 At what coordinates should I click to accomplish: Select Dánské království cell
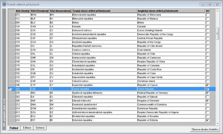pos(105,101)
